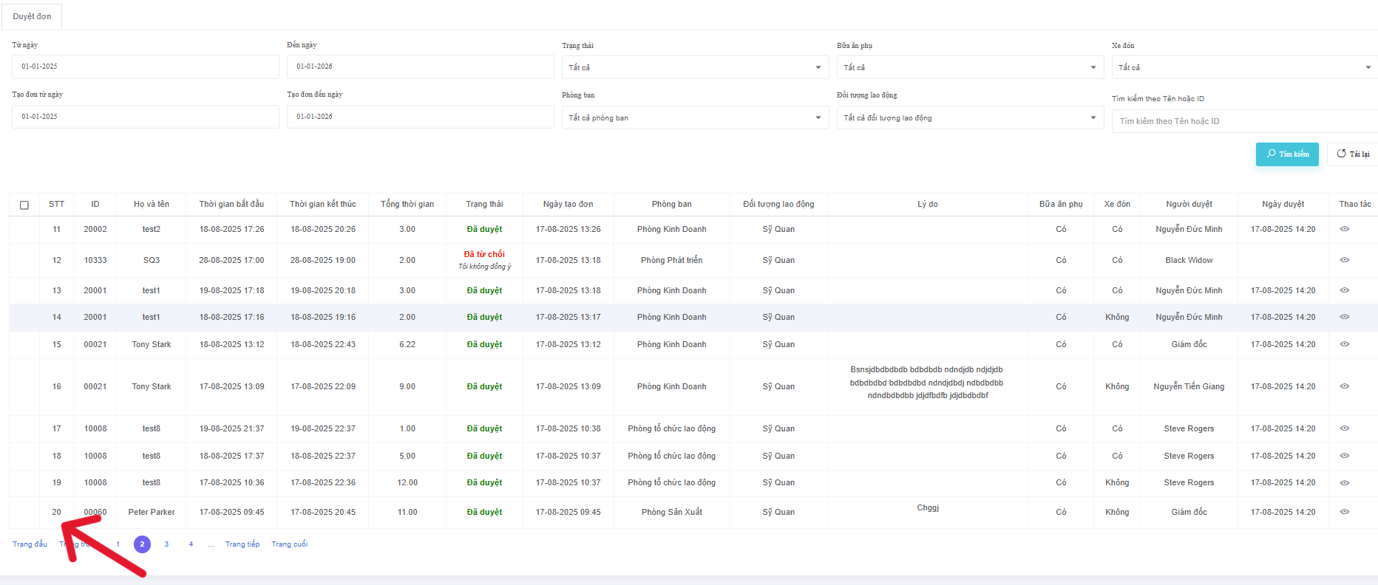The width and height of the screenshot is (1378, 585).
Task: Toggle the select-all checkbox in table header
Action: pos(24,205)
